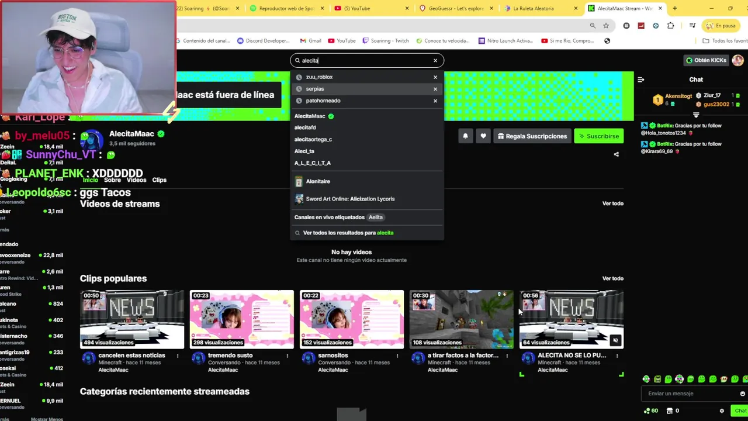The width and height of the screenshot is (748, 421).
Task: Open AlecitaMaac verified channel suggestion
Action: point(367,116)
